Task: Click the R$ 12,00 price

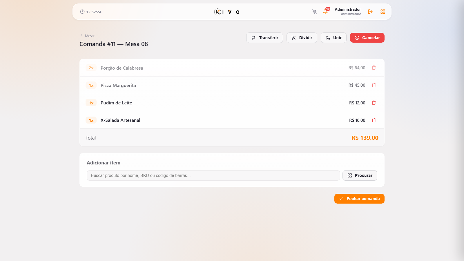Action: coord(357,103)
